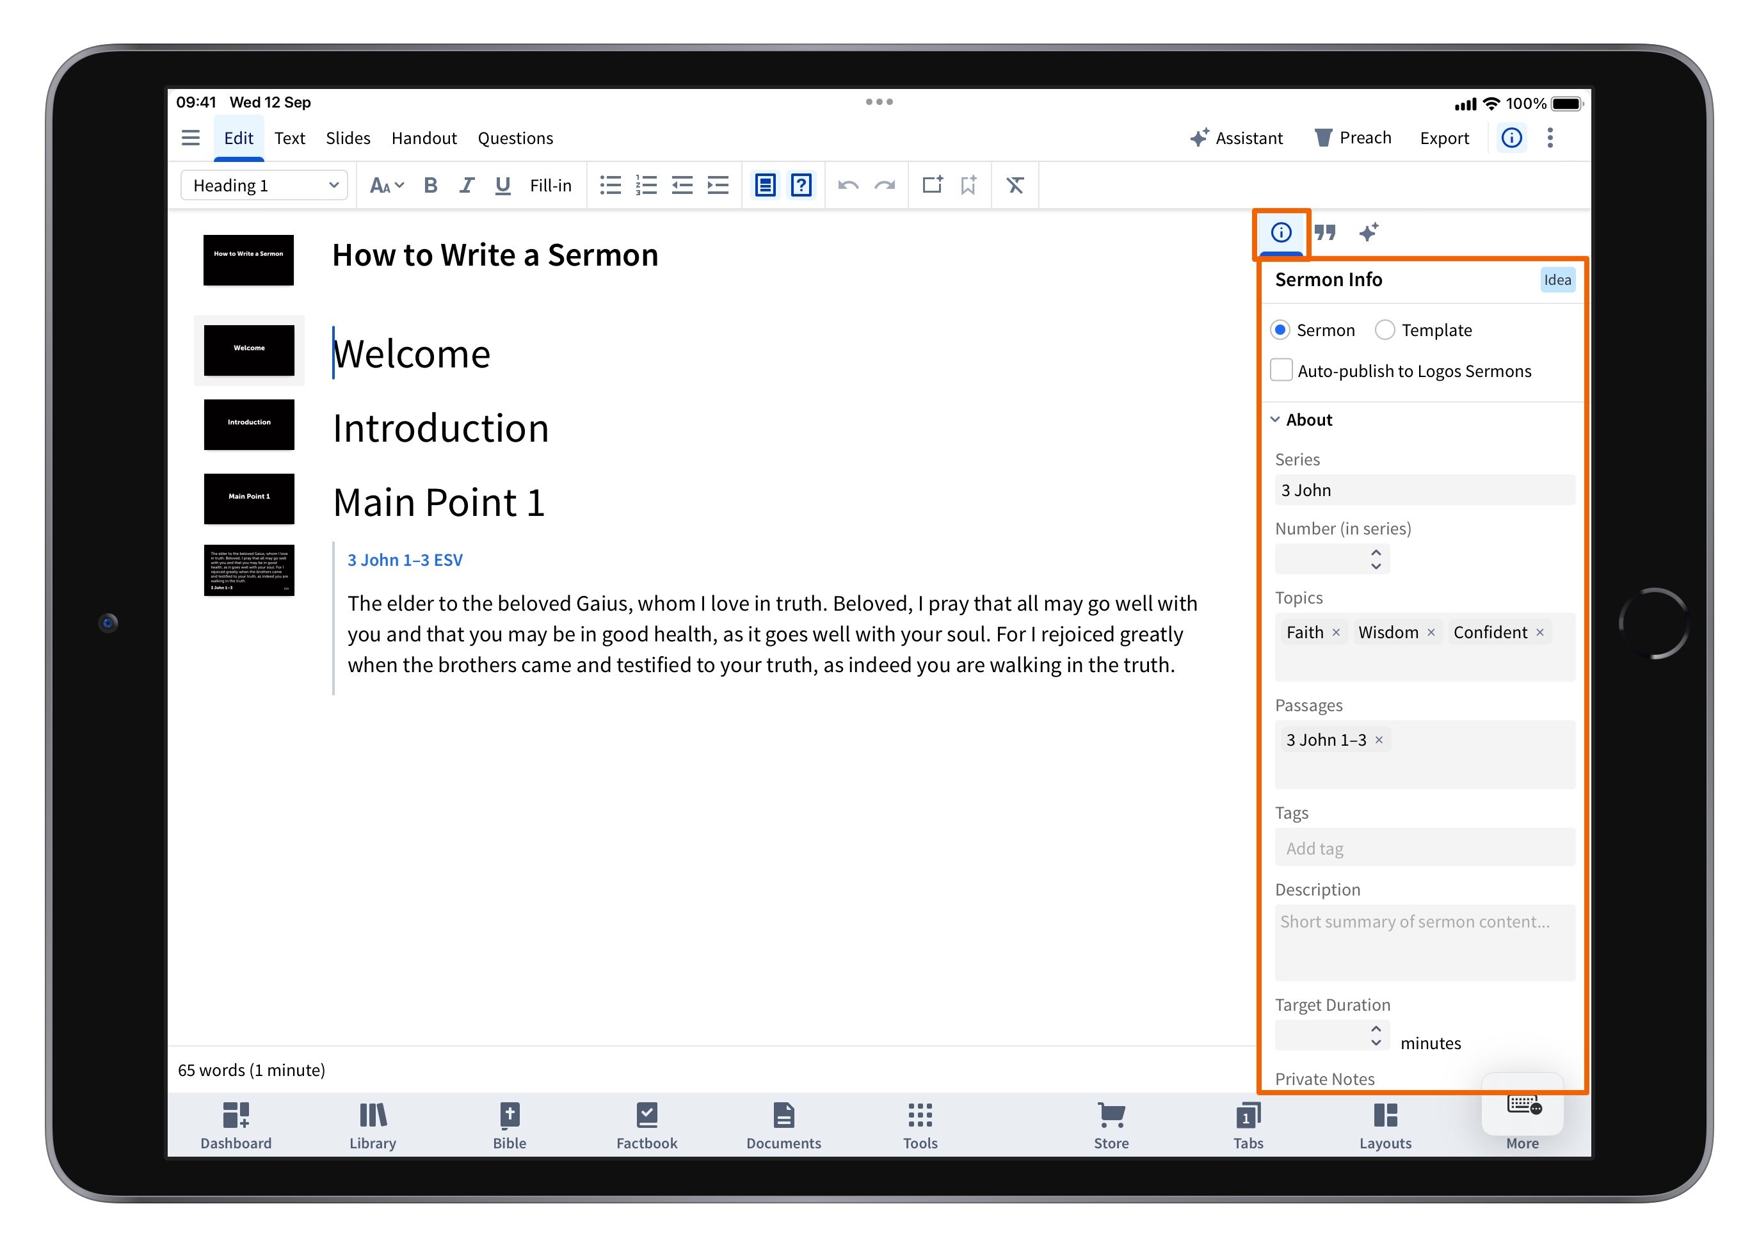The height and width of the screenshot is (1245, 1759).
Task: Open the font size dropdown
Action: pos(386,186)
